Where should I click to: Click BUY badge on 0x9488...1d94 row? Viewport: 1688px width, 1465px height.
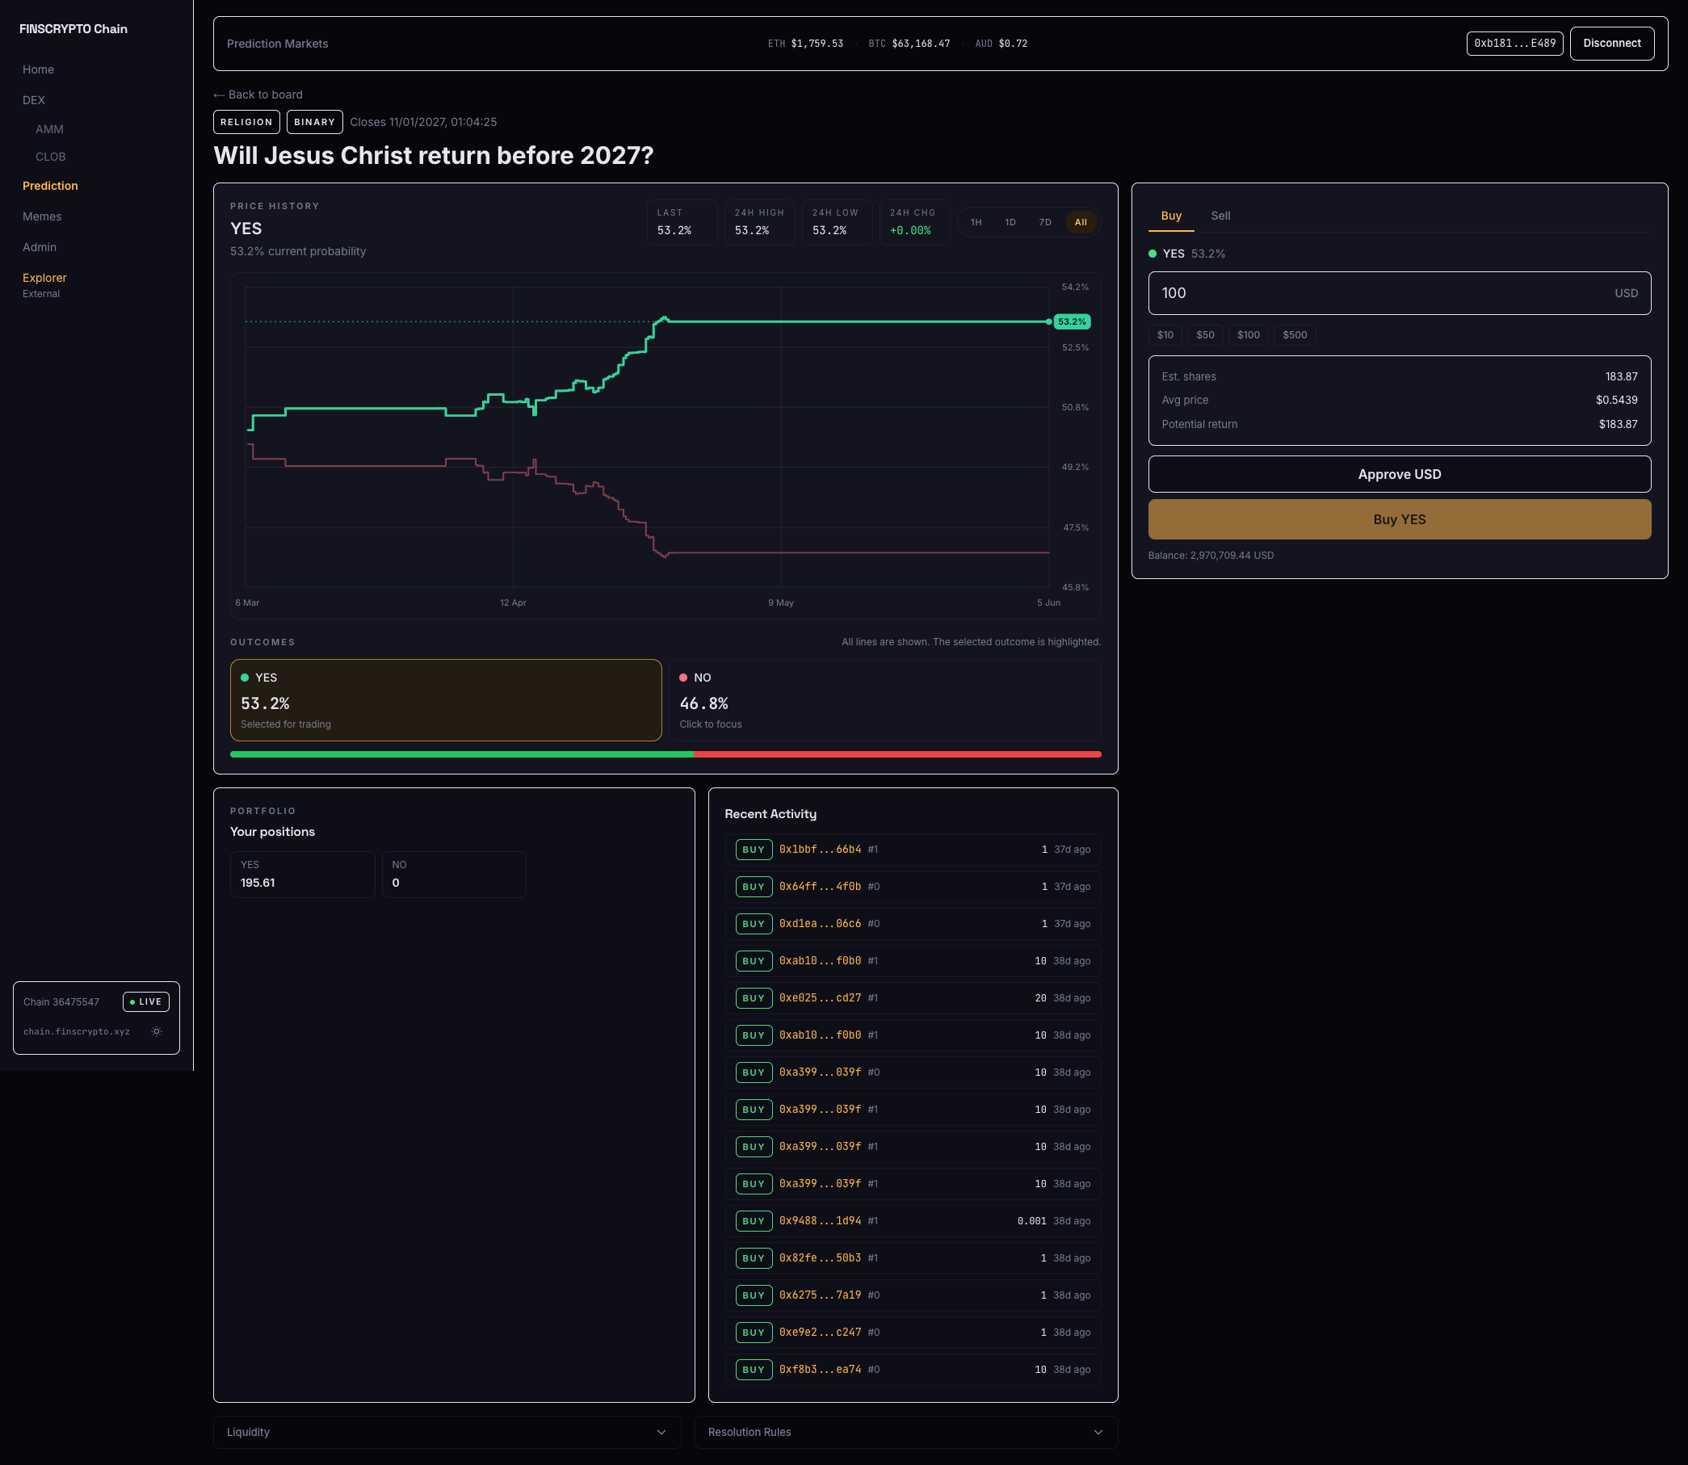(x=754, y=1221)
